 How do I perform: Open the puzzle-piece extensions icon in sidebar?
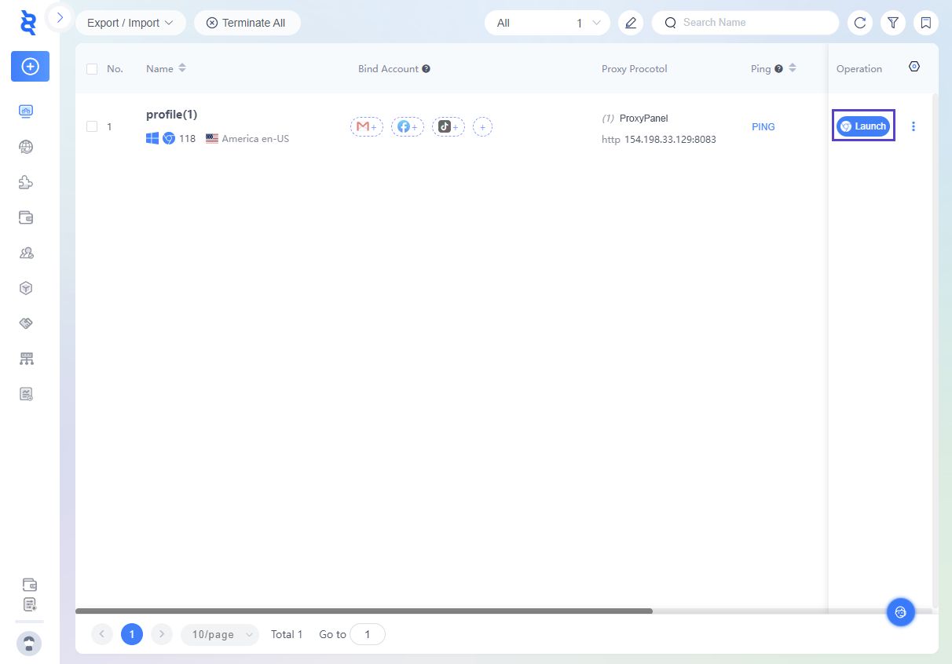[x=26, y=182]
